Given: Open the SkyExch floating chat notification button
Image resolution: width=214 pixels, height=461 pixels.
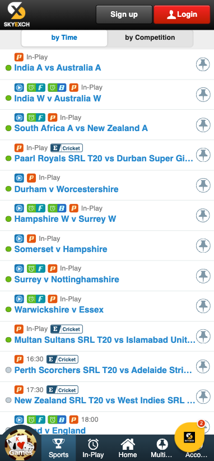Looking at the screenshot, I should point(189,437).
